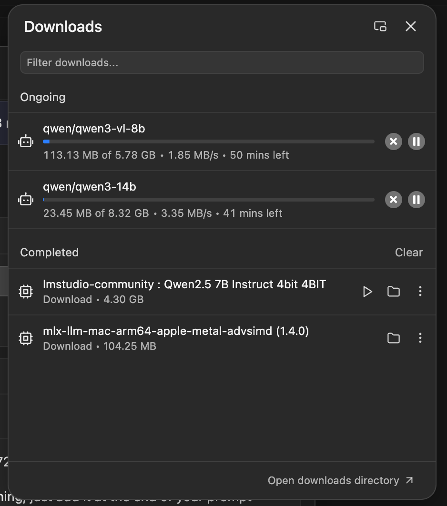Pop out the Downloads panel window
Image resolution: width=447 pixels, height=506 pixels.
[380, 27]
